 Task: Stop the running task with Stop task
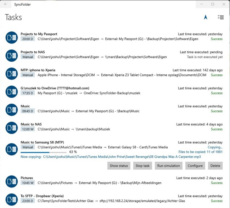(143, 166)
